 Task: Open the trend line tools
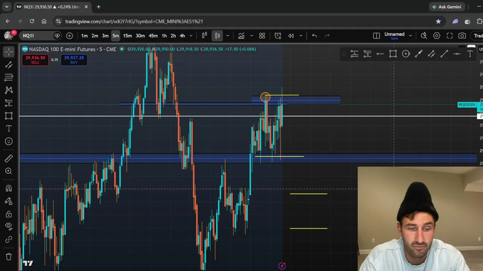[x=9, y=65]
